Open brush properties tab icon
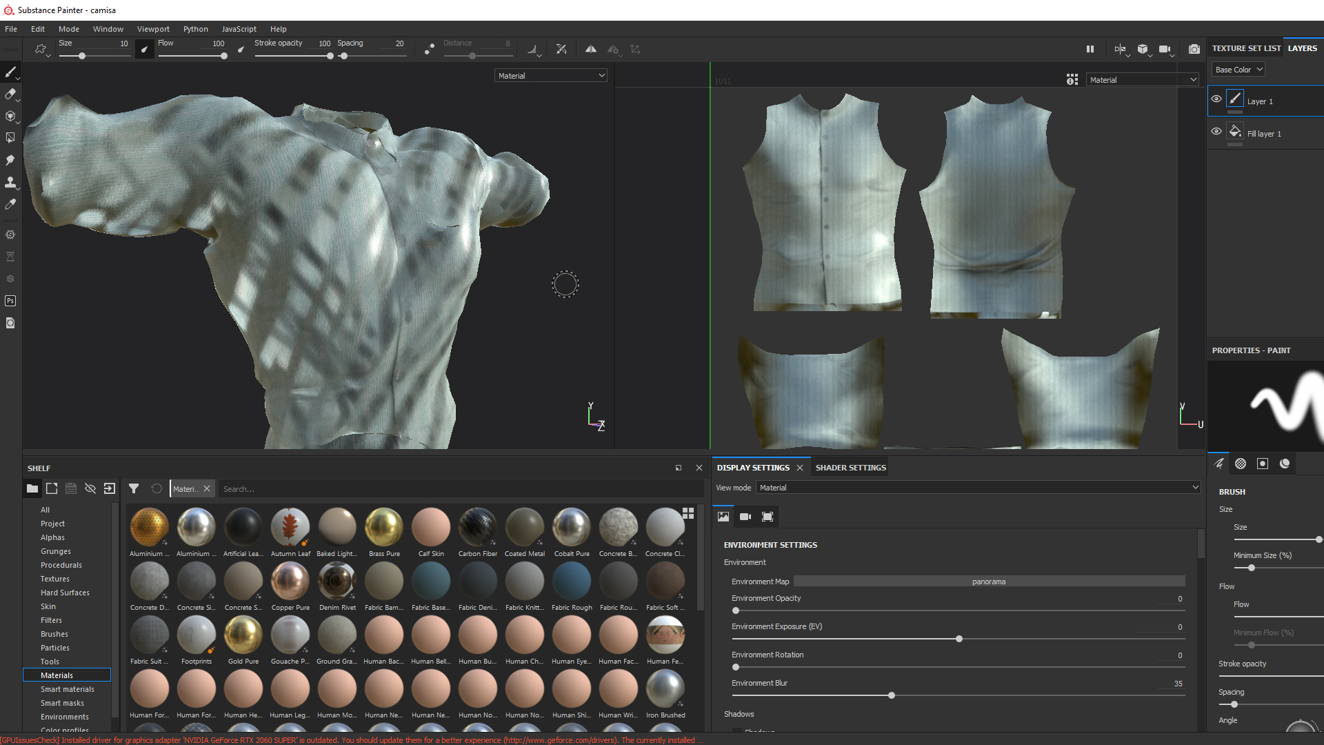 pos(1218,464)
